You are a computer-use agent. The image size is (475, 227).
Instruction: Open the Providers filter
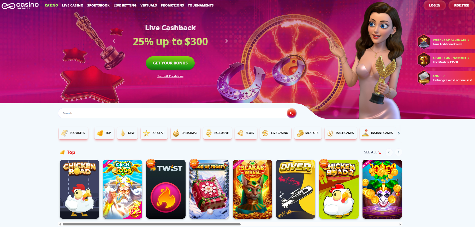[x=73, y=133]
